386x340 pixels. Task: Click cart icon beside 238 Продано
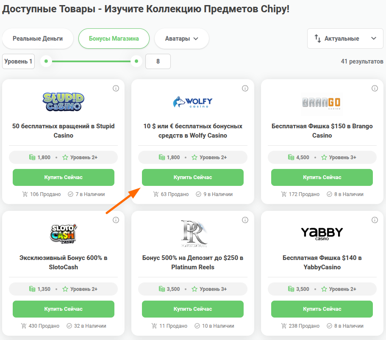click(283, 326)
